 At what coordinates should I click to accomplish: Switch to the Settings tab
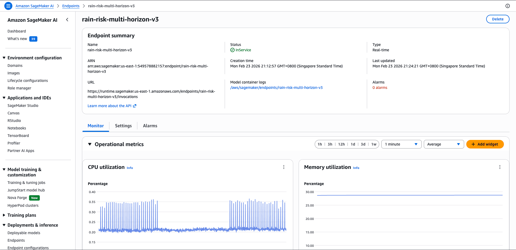tap(123, 126)
